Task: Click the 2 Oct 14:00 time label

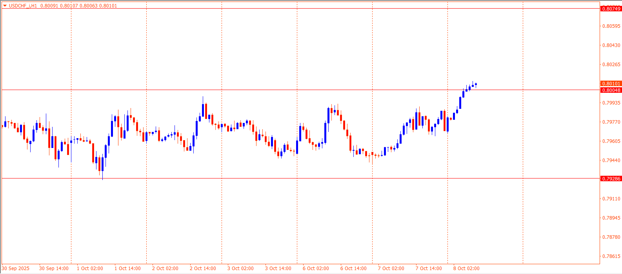Action: [203, 269]
